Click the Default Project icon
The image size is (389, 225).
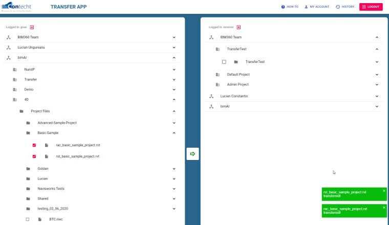pos(218,75)
